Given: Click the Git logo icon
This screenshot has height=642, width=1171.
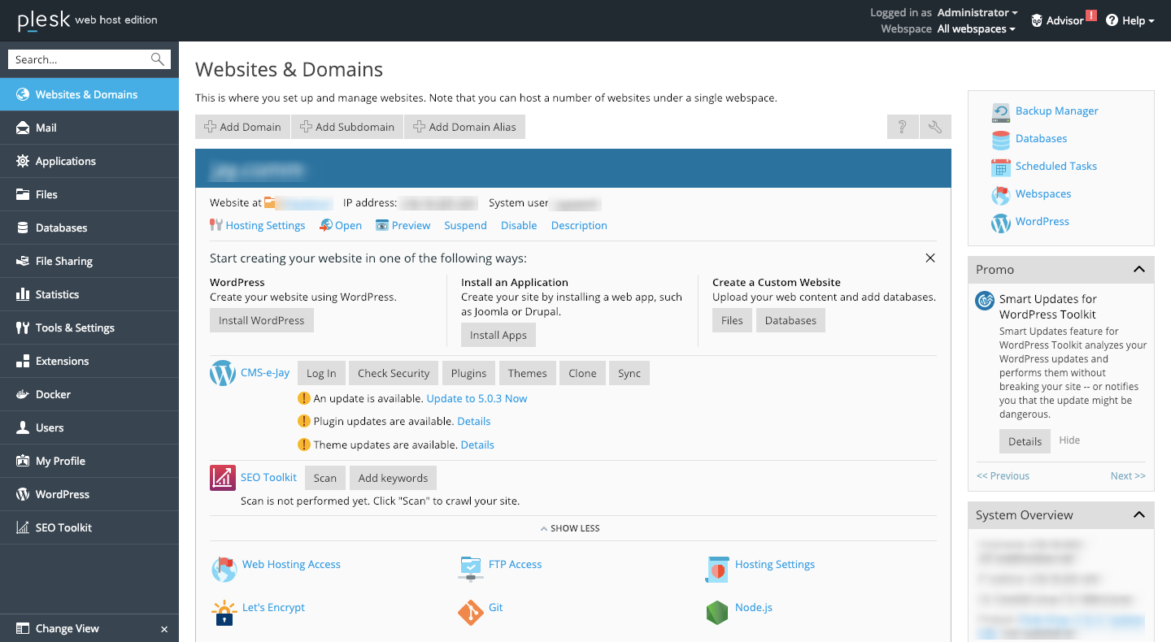Looking at the screenshot, I should pyautogui.click(x=471, y=612).
